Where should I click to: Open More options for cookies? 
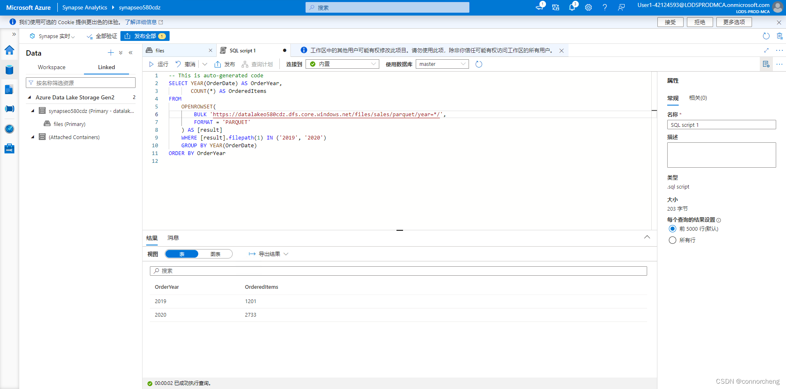(734, 22)
